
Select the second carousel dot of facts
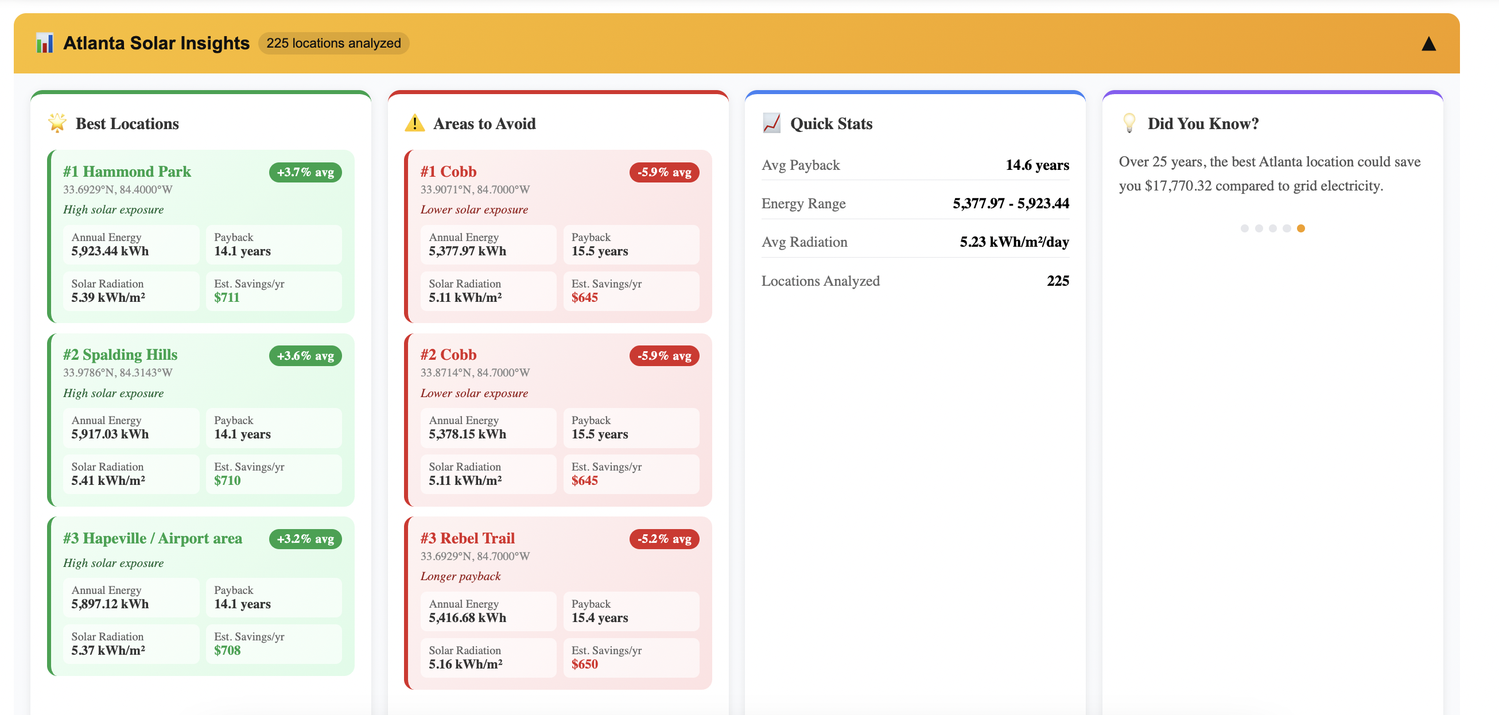point(1259,228)
